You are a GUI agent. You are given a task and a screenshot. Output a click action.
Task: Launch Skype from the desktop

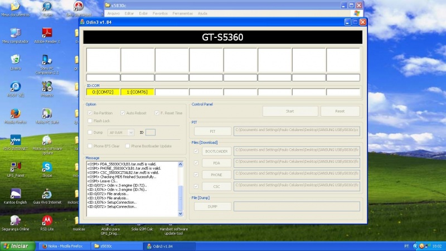[x=47, y=170]
